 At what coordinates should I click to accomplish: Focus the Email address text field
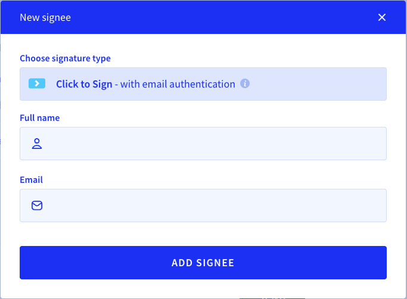pyautogui.click(x=203, y=205)
